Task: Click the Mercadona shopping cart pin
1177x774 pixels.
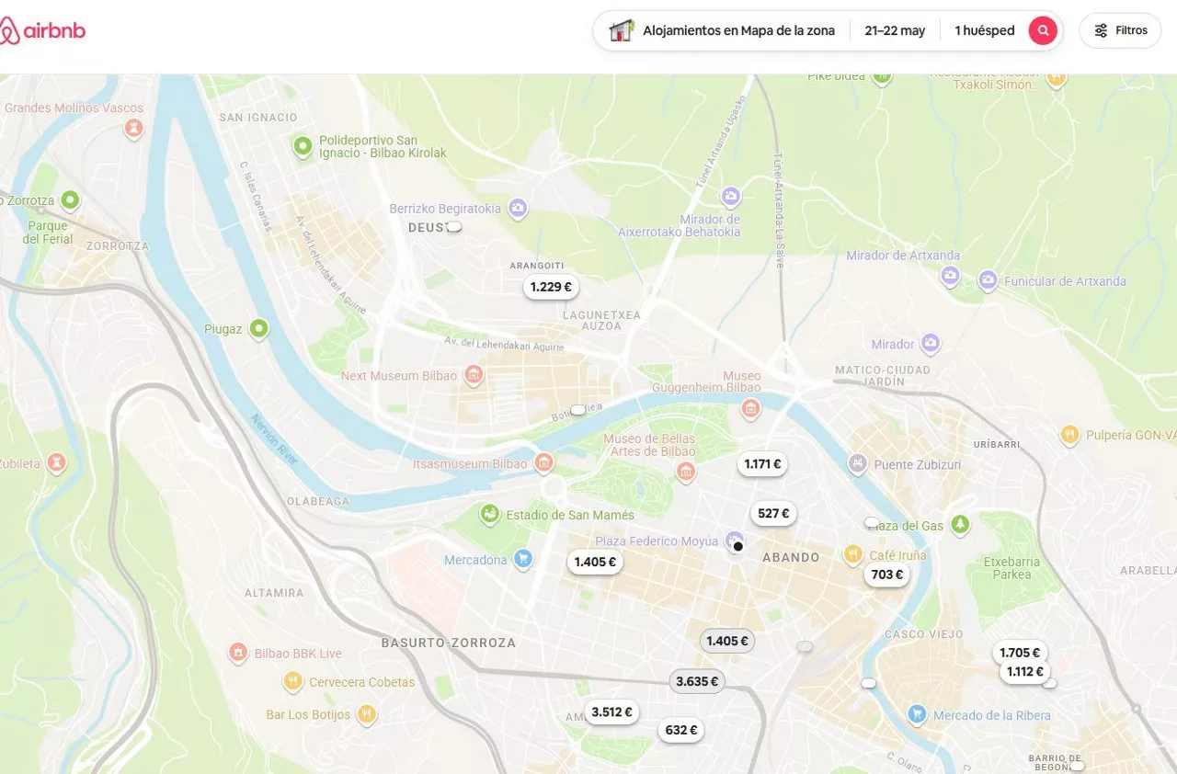Action: pos(523,558)
